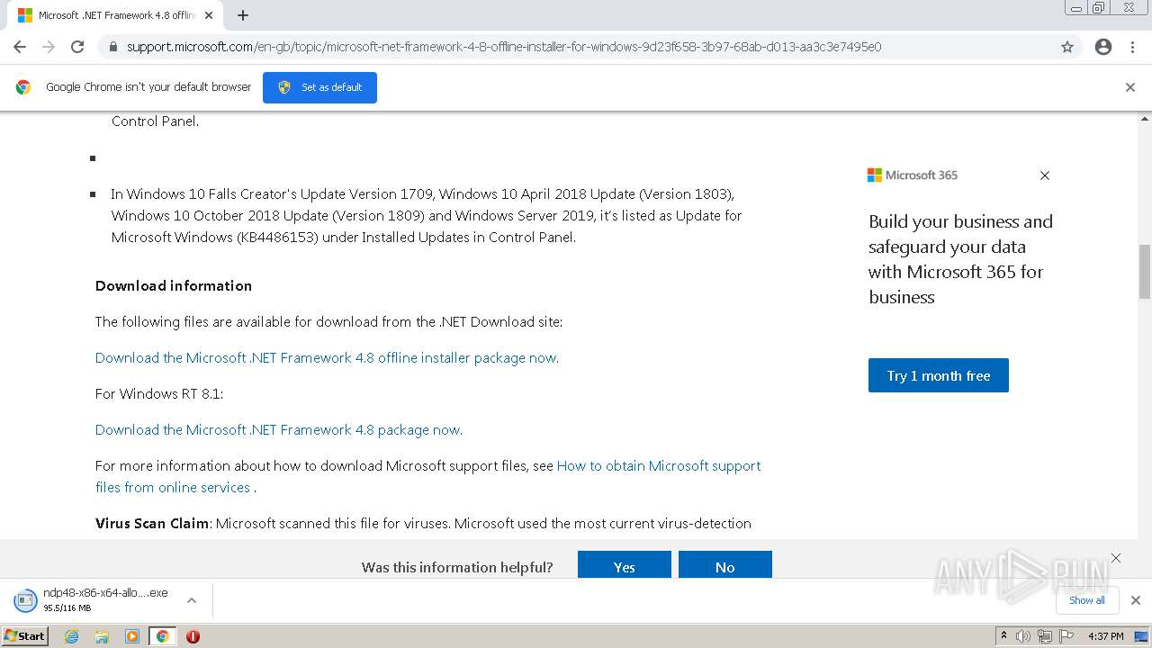Answer No to information helpful prompt
The image size is (1152, 648).
tap(725, 565)
